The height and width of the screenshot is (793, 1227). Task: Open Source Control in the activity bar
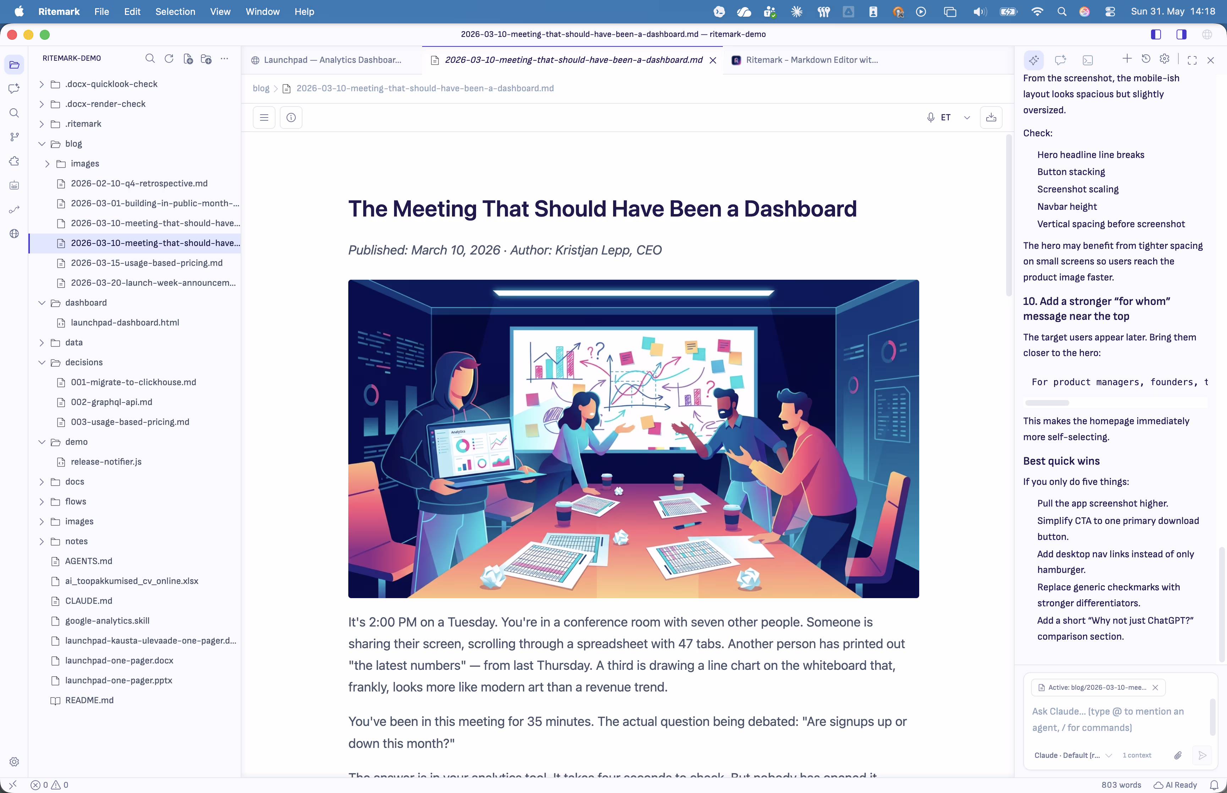[x=15, y=137]
